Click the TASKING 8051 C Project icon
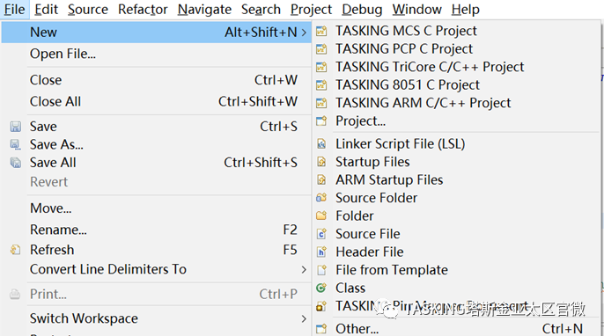The height and width of the screenshot is (336, 604). point(321,84)
